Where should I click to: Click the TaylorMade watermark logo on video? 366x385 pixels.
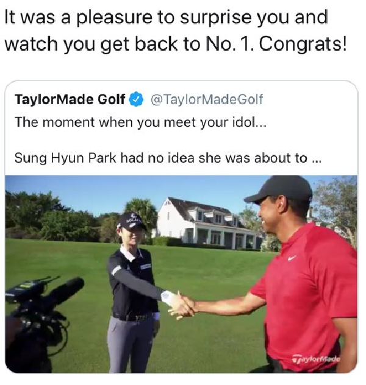[317, 359]
